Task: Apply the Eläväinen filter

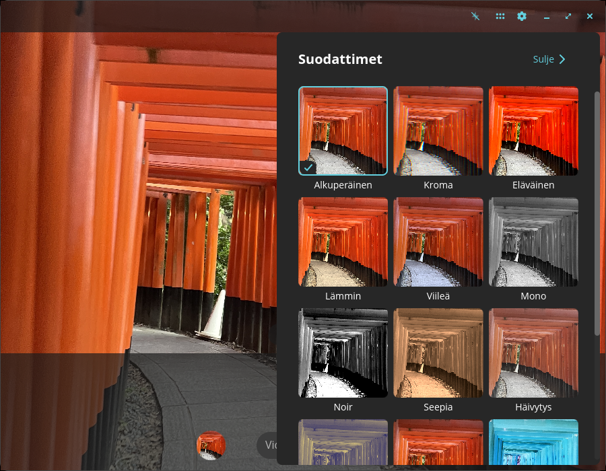Action: (533, 131)
